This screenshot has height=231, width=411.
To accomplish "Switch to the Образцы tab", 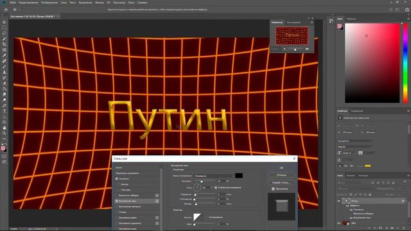I will pos(351,19).
